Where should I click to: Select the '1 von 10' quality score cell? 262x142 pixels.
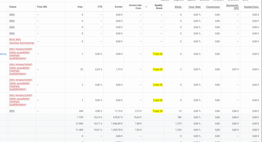(158, 54)
